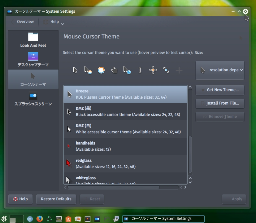Viewport: 256px width, 223px height.
Task: Click the Remove Theme button
Action: [220, 117]
